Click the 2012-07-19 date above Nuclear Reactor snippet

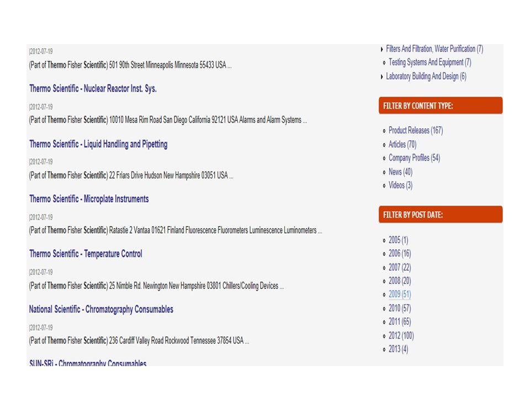point(41,107)
